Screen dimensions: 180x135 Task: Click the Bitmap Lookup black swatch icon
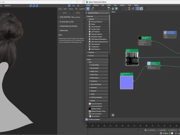90,109
